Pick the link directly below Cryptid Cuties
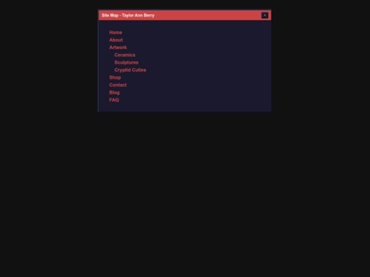370x277 pixels. tap(115, 77)
